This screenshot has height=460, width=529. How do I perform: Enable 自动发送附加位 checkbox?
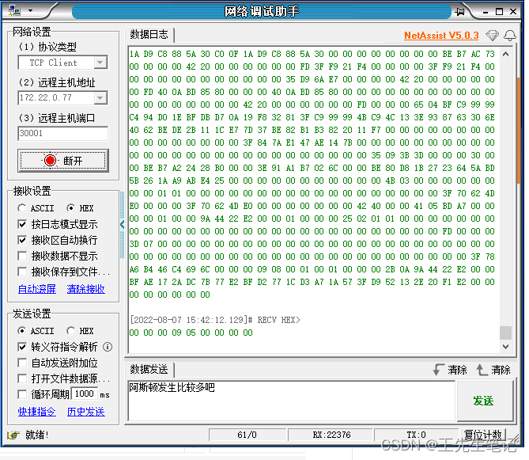click(22, 363)
